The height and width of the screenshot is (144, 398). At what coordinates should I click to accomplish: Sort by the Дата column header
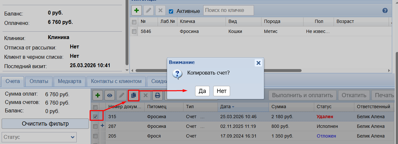point(225,107)
